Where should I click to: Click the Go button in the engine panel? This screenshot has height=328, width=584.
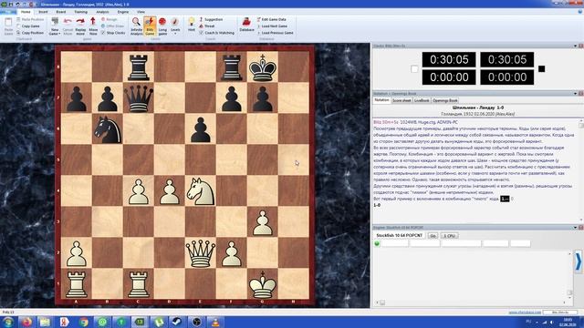(x=433, y=236)
